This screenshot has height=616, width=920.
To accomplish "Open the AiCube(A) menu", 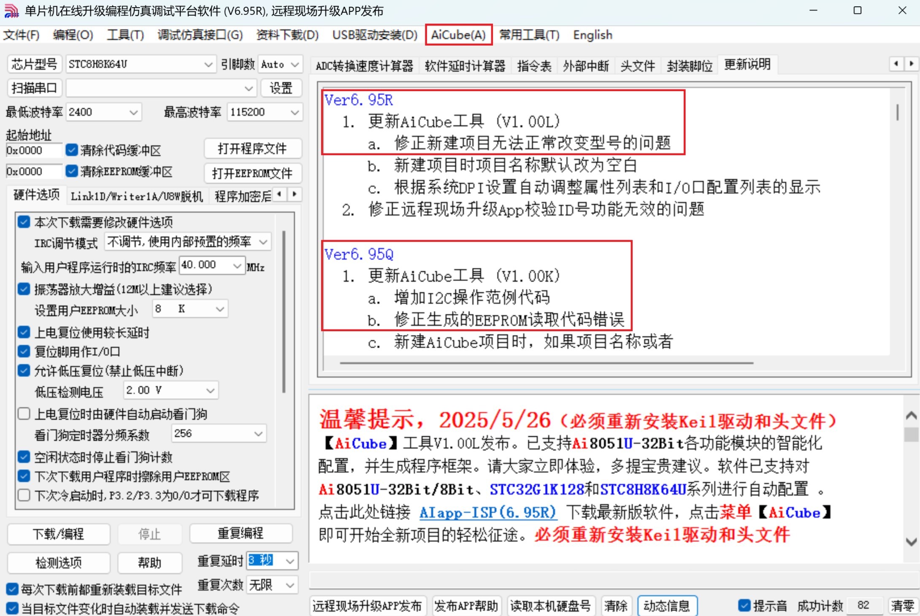I will pos(458,35).
